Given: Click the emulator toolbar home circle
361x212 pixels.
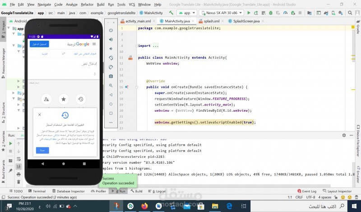Looking at the screenshot, I should [x=111, y=104].
